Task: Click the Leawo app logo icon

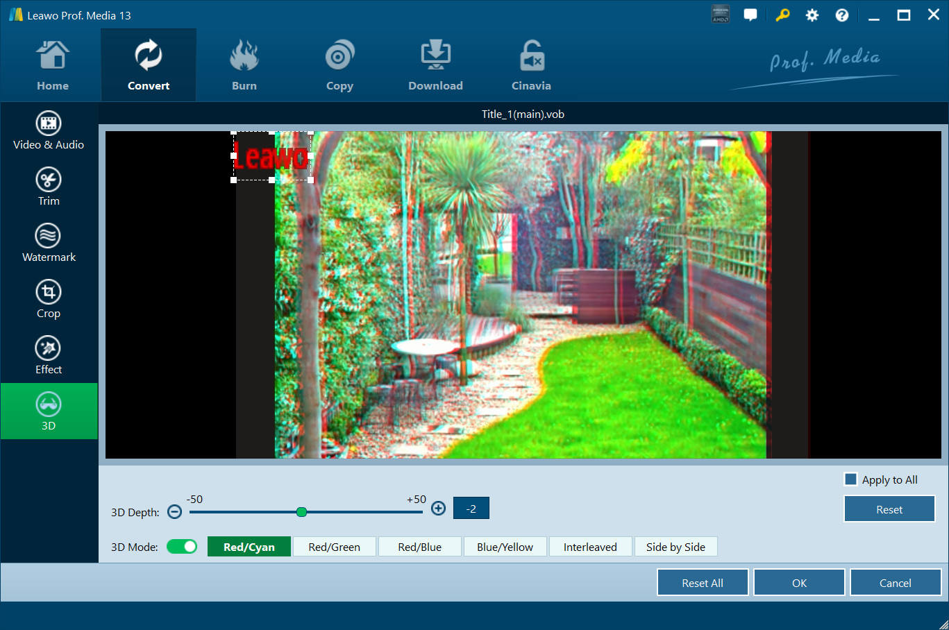Action: point(16,15)
